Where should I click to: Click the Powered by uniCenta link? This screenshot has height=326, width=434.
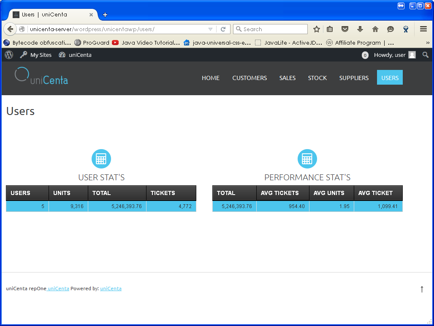pyautogui.click(x=111, y=289)
